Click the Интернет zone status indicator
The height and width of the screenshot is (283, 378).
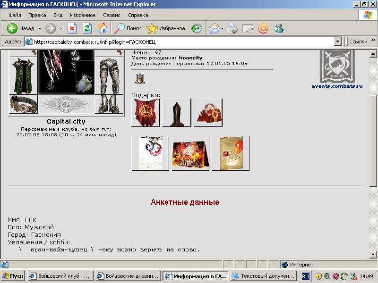[x=298, y=265]
